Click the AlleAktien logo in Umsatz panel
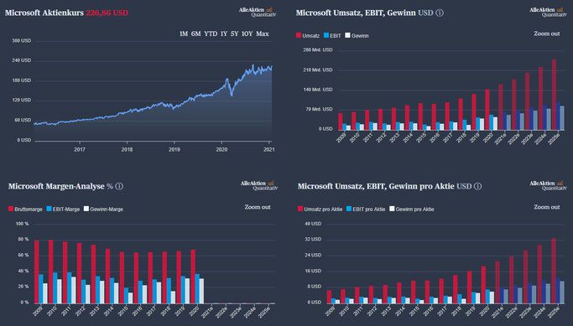This screenshot has width=573, height=326. (x=548, y=12)
